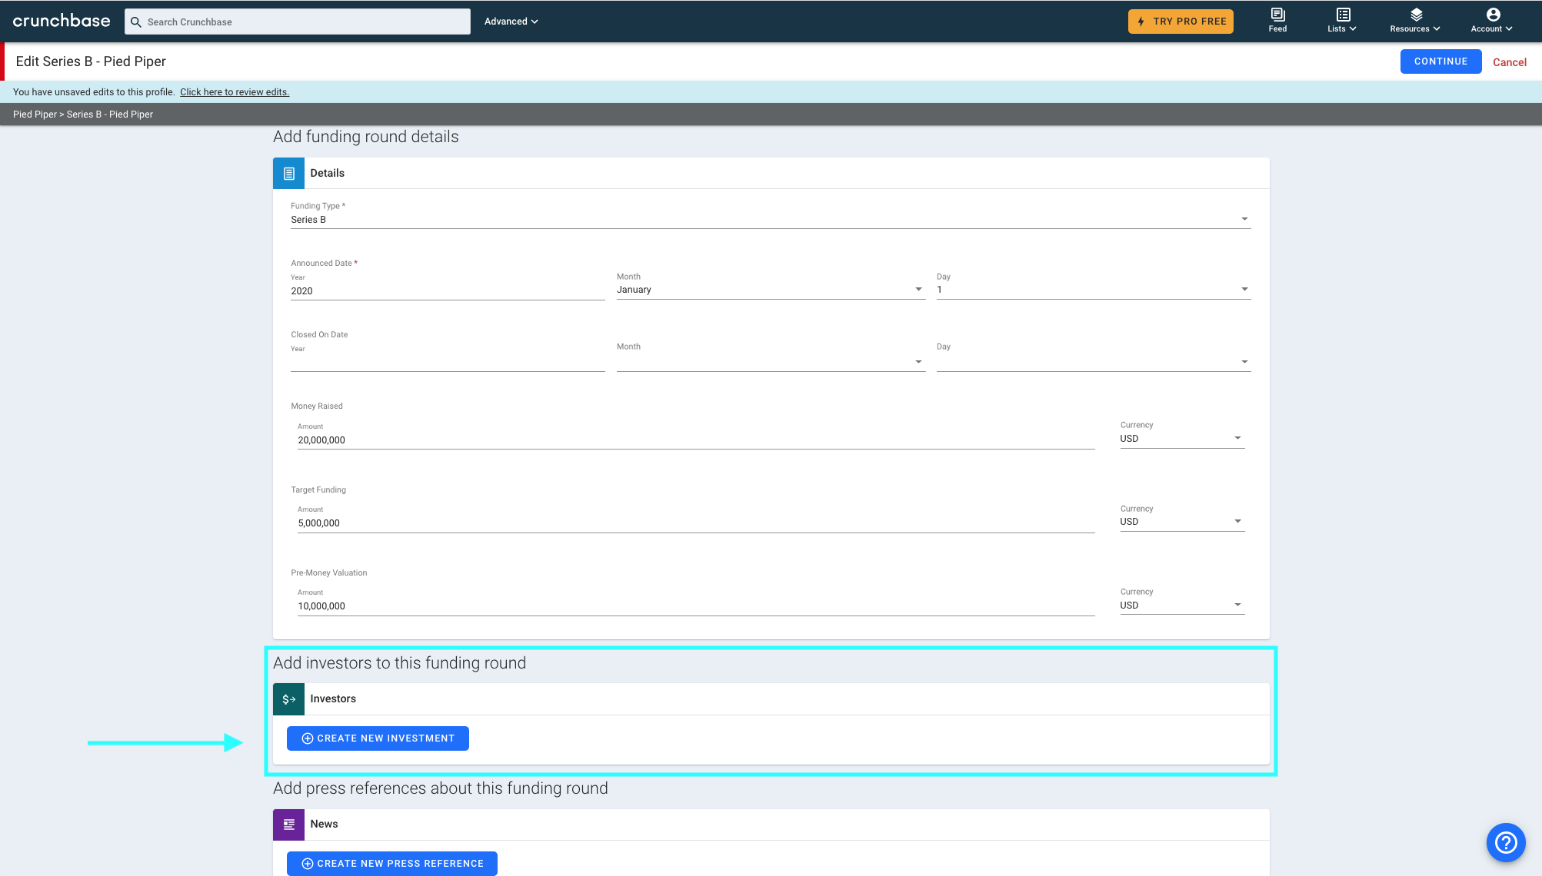
Task: Click the Target Funding Amount field
Action: coord(696,523)
